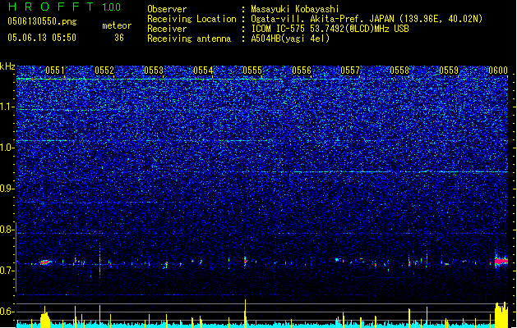Click the A504HB(yagi 4el) antenna text
The height and width of the screenshot is (328, 517).
click(x=290, y=39)
